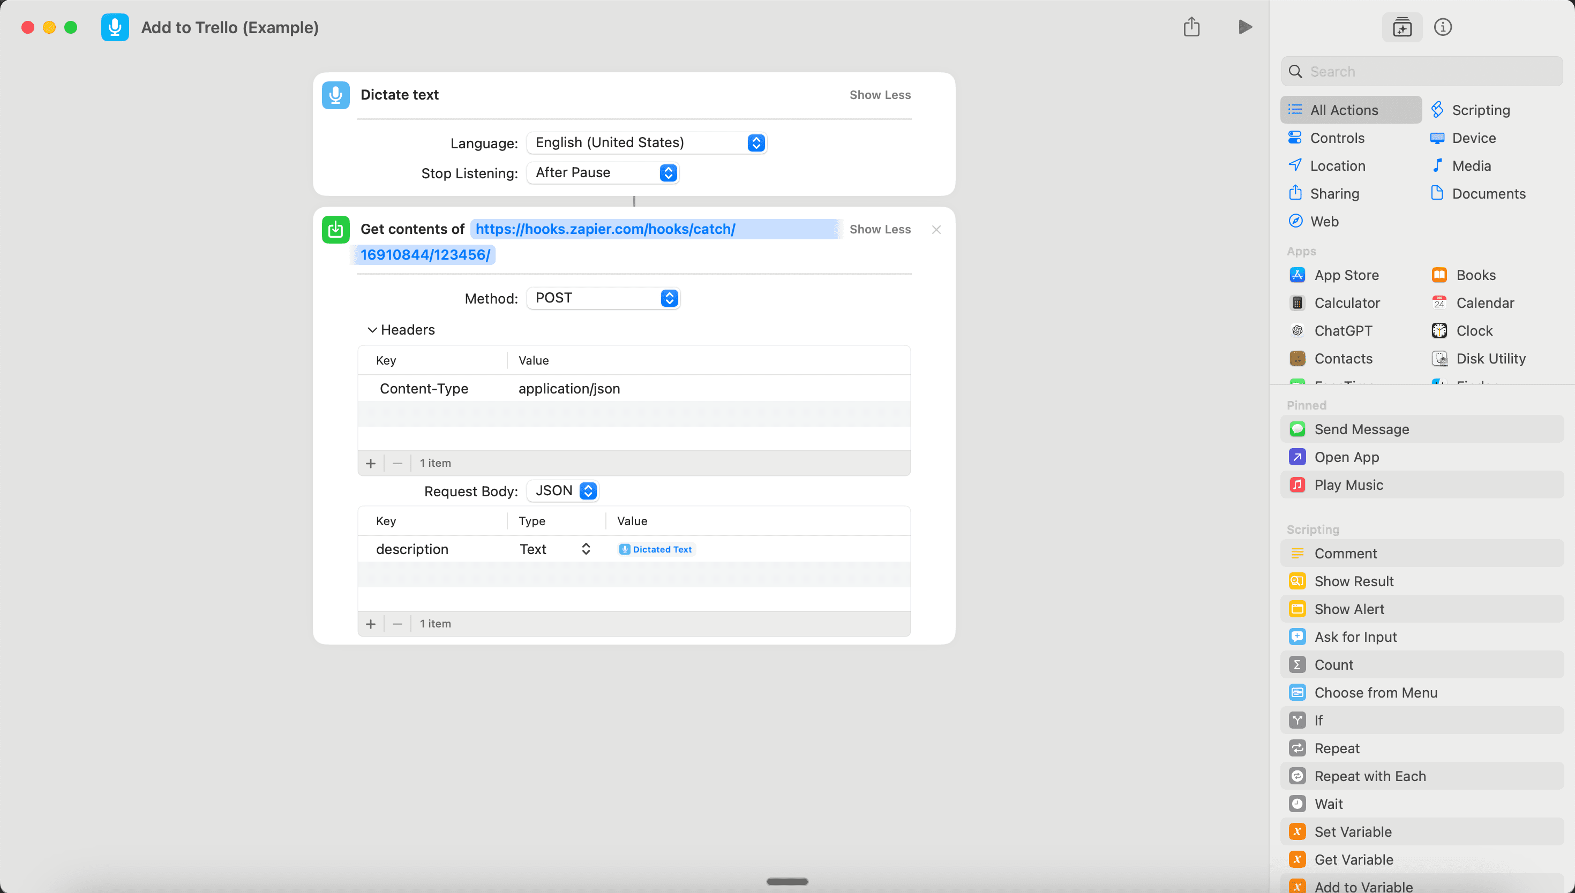Open the Device category
1575x893 pixels.
(1462, 138)
